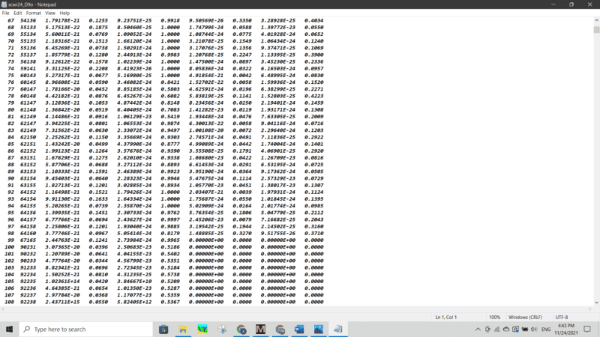Click the black M app taskbar icon
Screen dimensions: 600x337
261,329
